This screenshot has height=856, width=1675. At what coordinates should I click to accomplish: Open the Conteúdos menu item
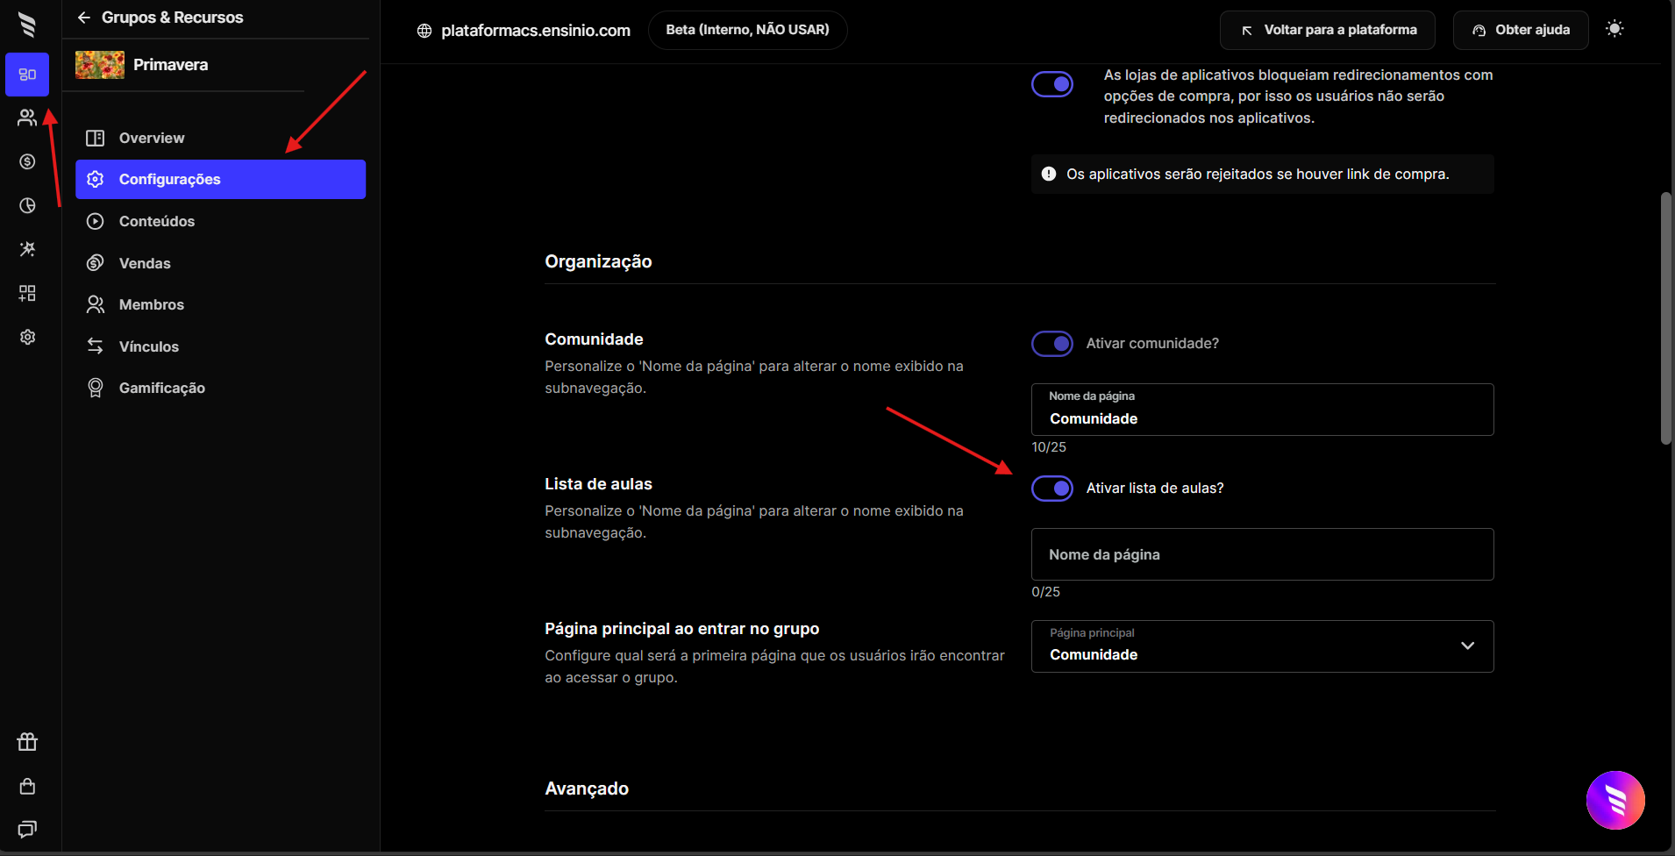157,221
